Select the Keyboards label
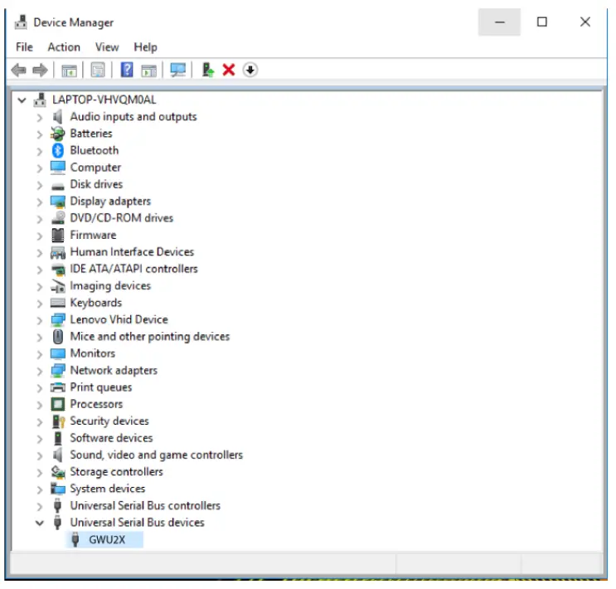The width and height of the screenshot is (616, 589). pos(96,303)
